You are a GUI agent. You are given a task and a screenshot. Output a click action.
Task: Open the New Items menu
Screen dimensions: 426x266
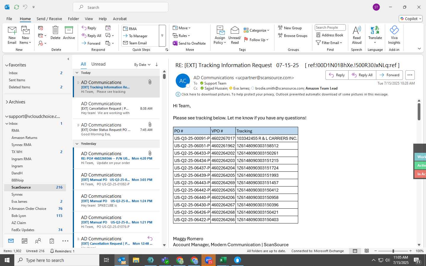[25, 35]
